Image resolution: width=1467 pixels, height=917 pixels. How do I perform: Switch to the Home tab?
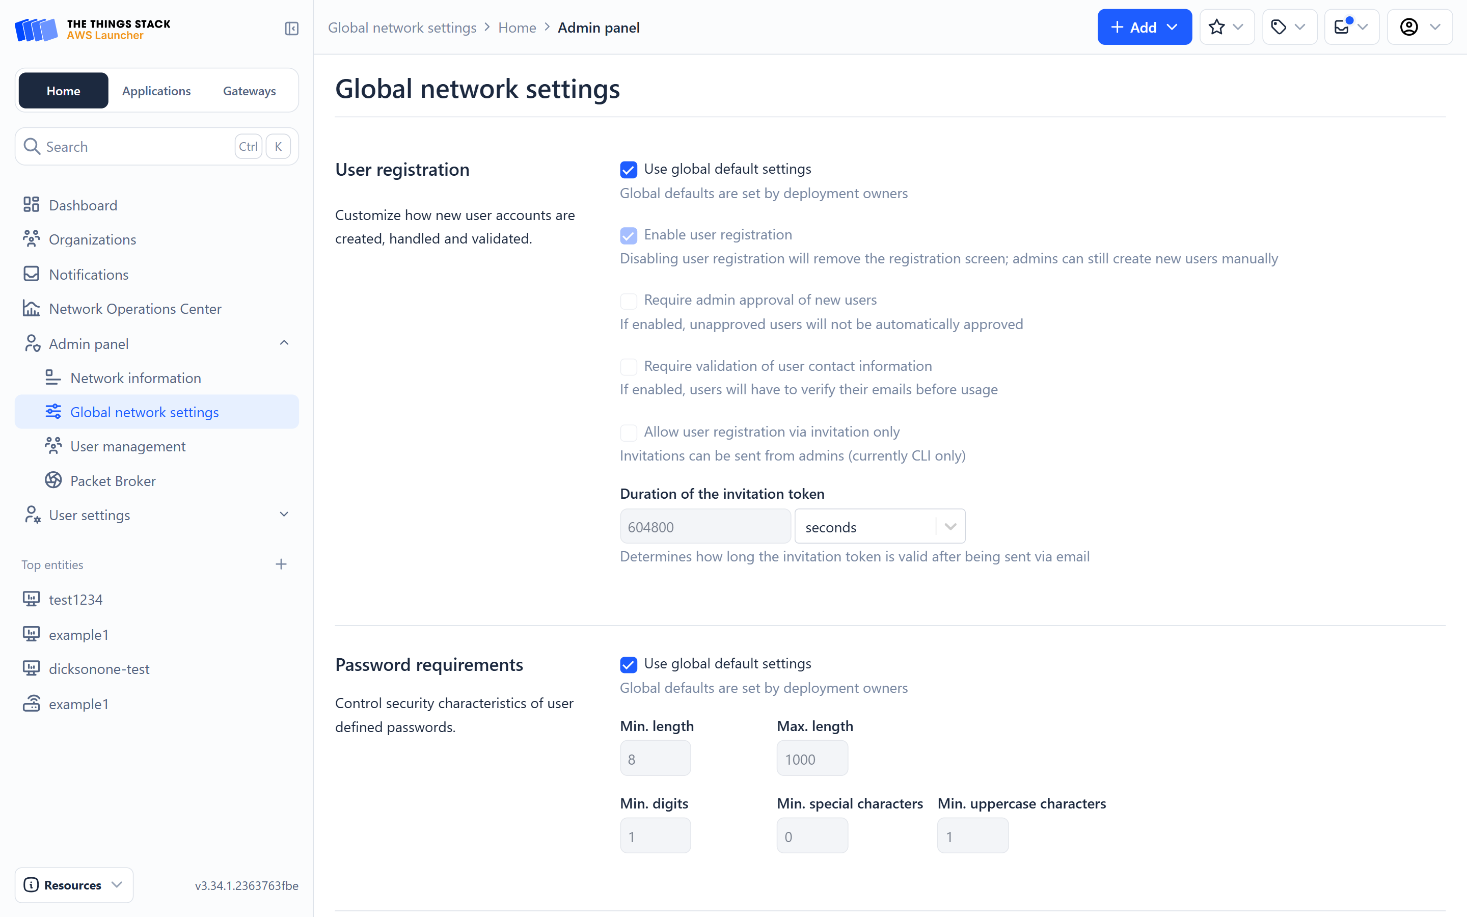64,90
